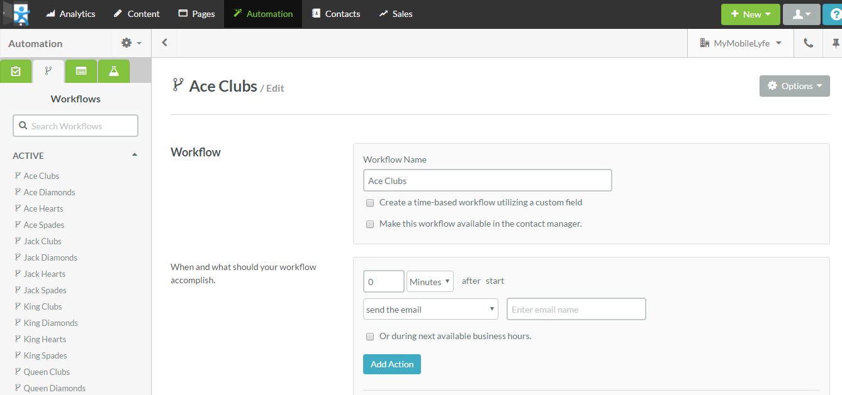Check make workflow available in contact manager

point(370,224)
